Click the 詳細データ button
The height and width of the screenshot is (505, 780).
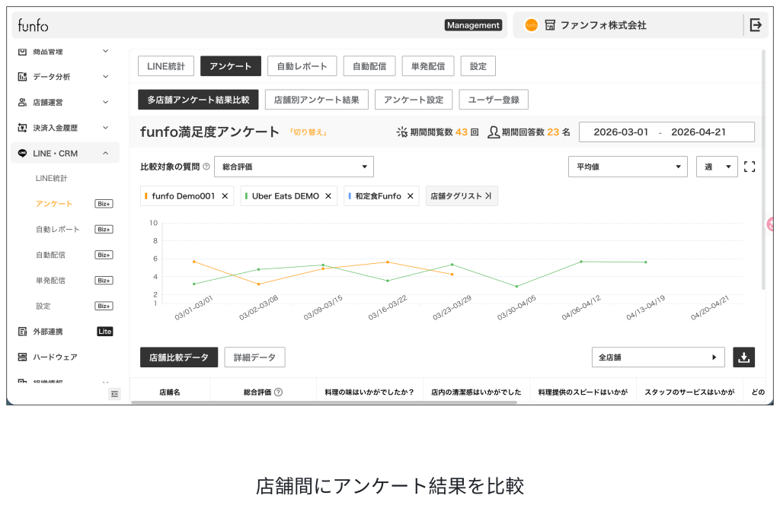(254, 357)
